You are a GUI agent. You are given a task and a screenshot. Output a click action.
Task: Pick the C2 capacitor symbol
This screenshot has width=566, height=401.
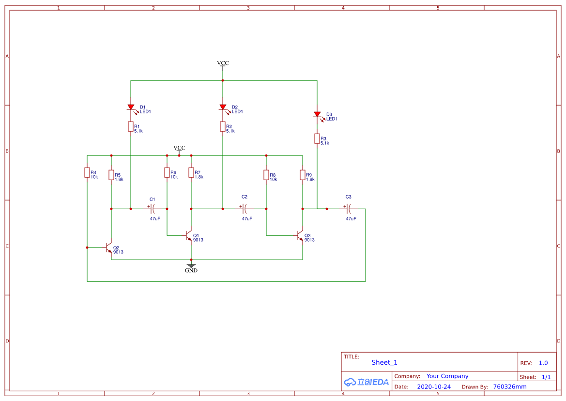point(245,209)
